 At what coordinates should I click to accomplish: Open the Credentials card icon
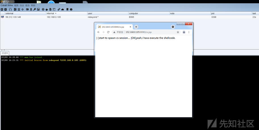coord(27,9)
